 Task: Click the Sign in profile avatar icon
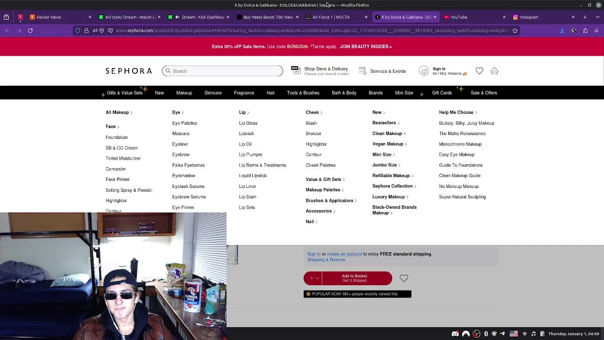[424, 71]
